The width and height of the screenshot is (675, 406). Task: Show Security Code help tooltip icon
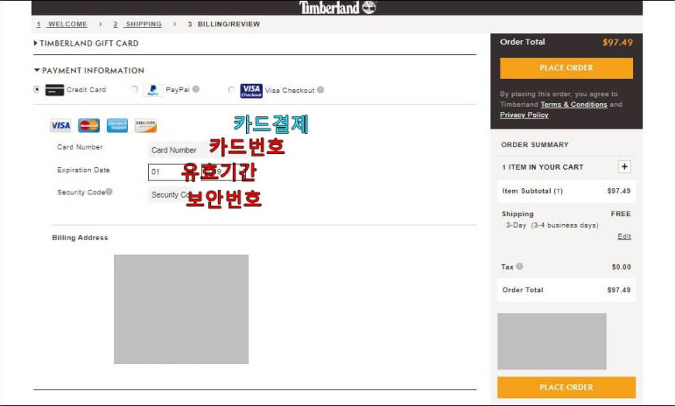tap(109, 191)
